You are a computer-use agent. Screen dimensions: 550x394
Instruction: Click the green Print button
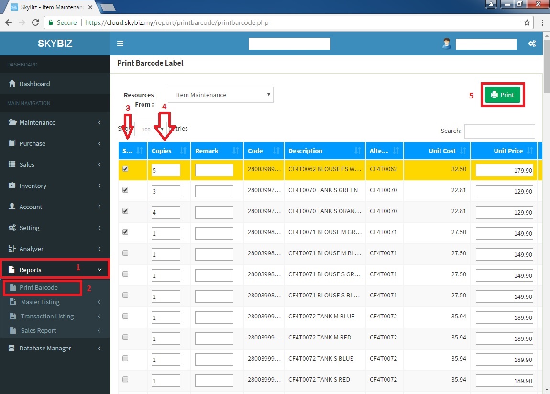pos(502,95)
